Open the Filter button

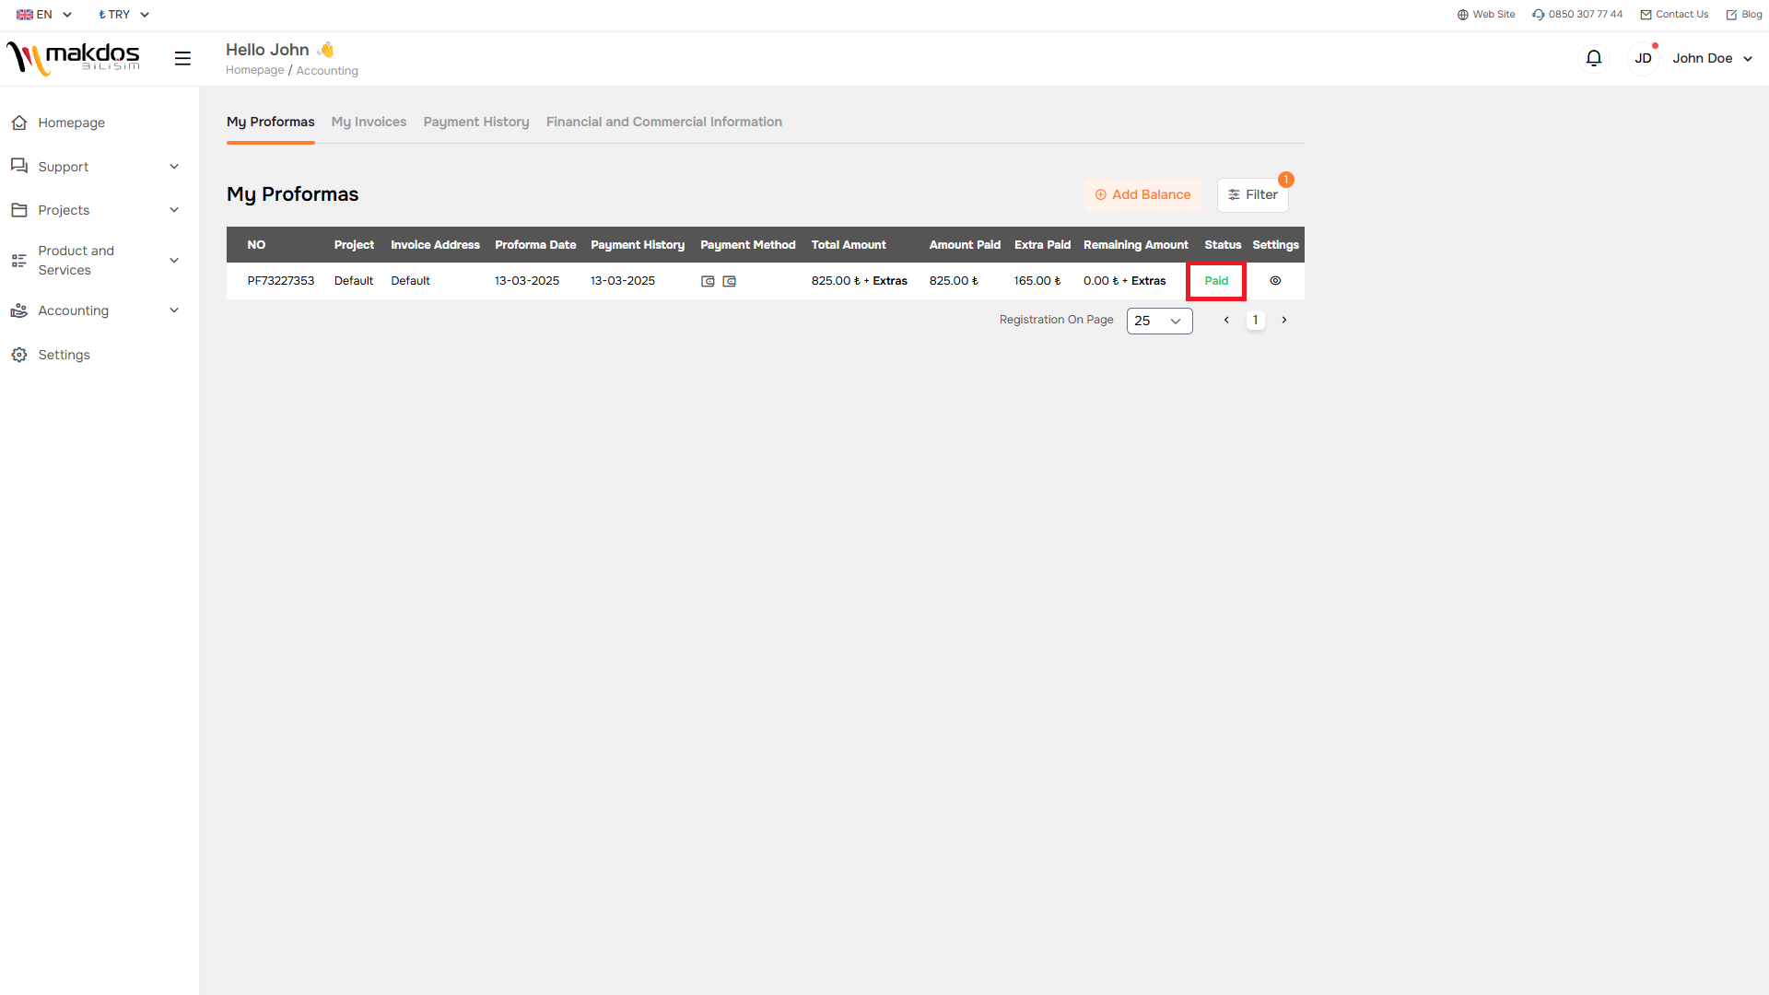pos(1252,194)
